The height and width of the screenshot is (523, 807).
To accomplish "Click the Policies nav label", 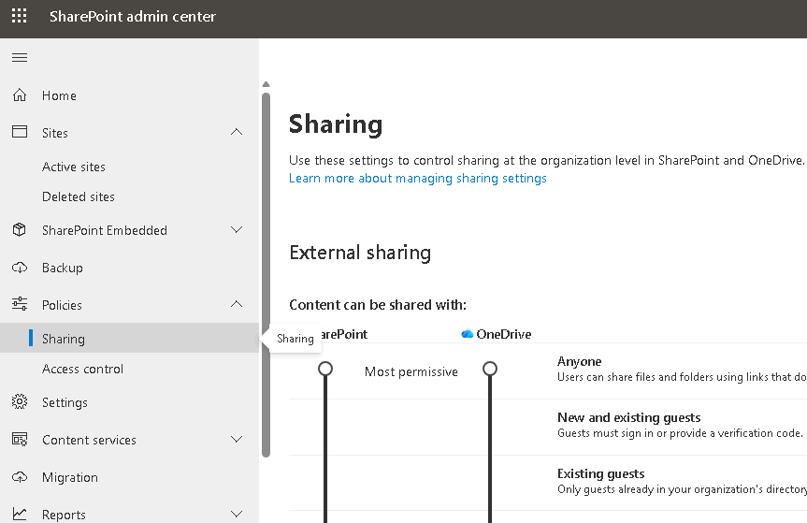I will pos(62,305).
